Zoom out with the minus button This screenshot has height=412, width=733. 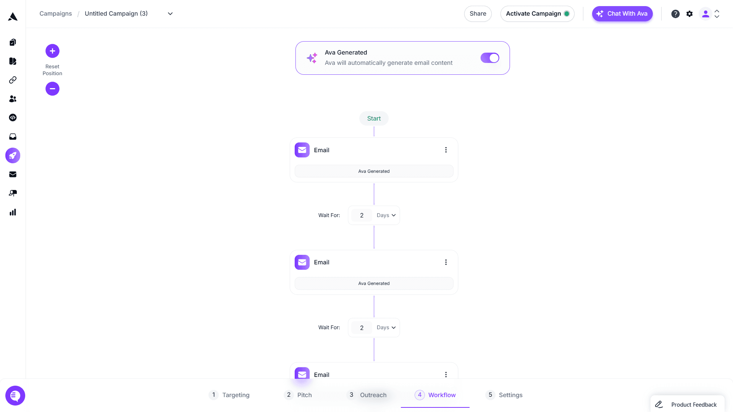[x=52, y=89]
